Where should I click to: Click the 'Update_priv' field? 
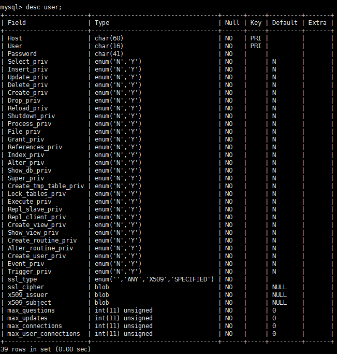pos(28,77)
